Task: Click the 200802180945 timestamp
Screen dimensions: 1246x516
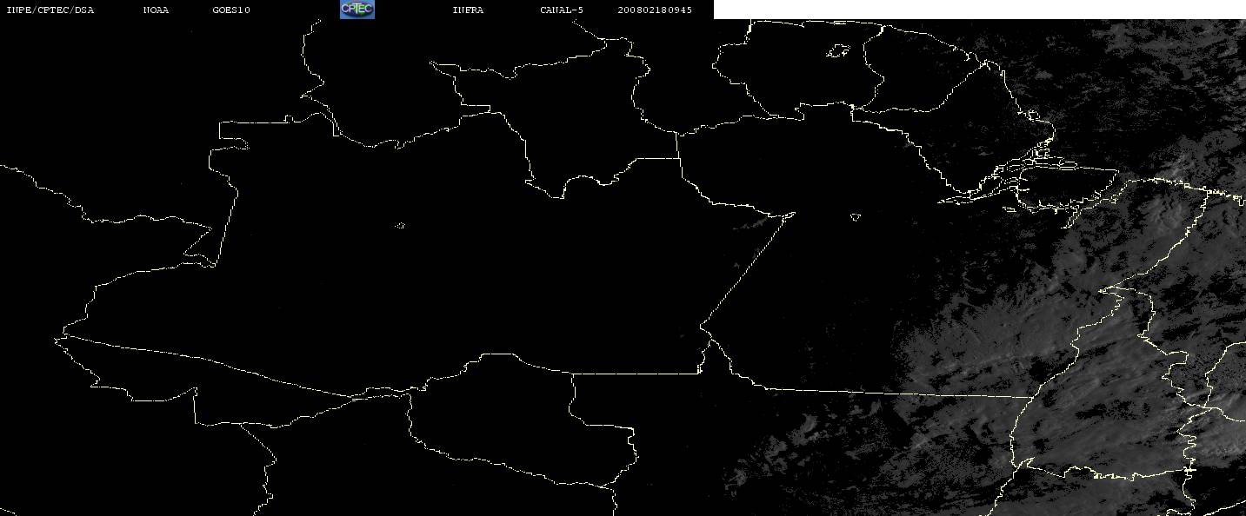Action: [x=655, y=10]
